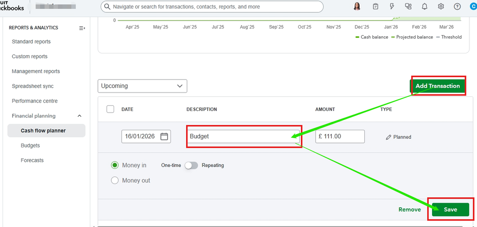Collapse sidebar menu icon beside Reports & Analytics
This screenshot has height=227, width=477.
point(82,28)
